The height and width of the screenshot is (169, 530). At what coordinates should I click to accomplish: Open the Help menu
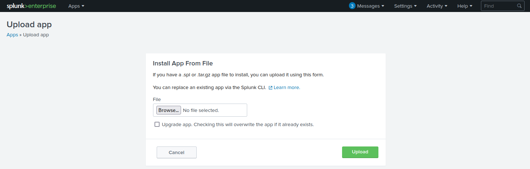tap(465, 6)
